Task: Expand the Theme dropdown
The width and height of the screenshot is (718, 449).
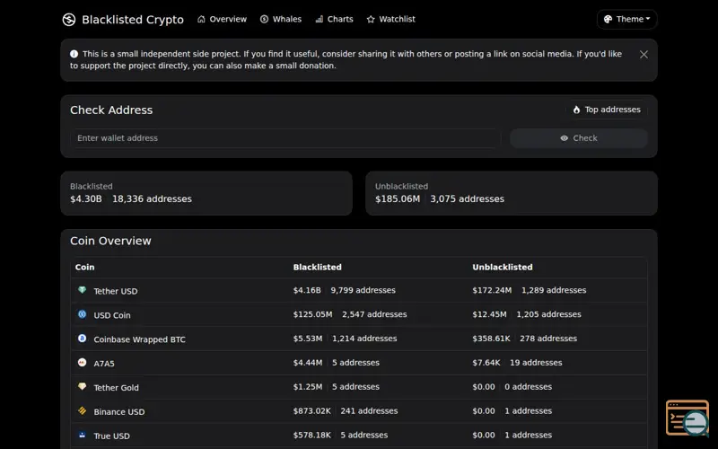Action: tap(626, 19)
